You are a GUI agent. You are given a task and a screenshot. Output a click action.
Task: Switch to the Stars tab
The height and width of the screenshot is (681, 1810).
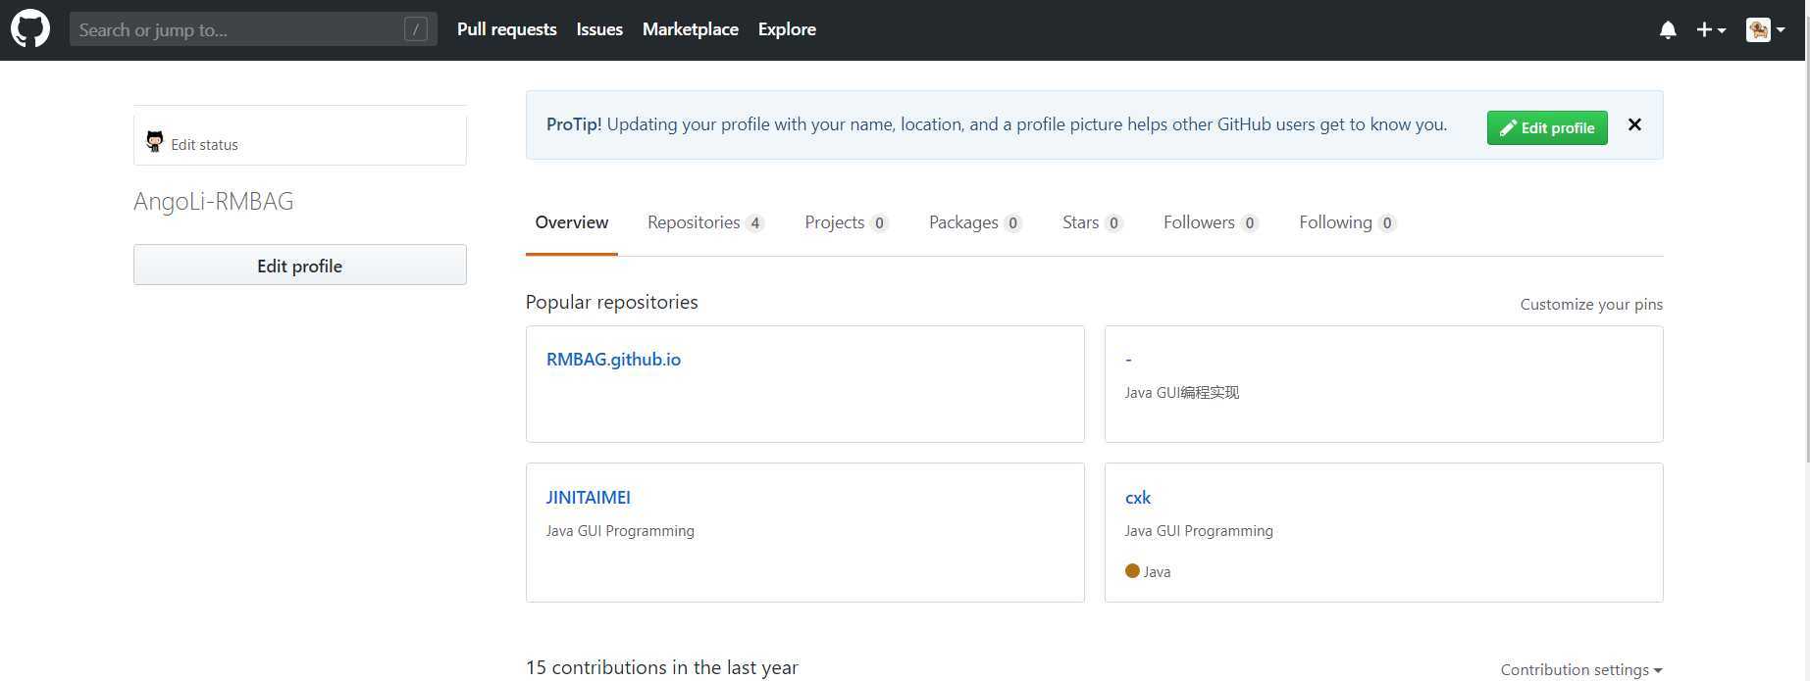click(x=1092, y=222)
